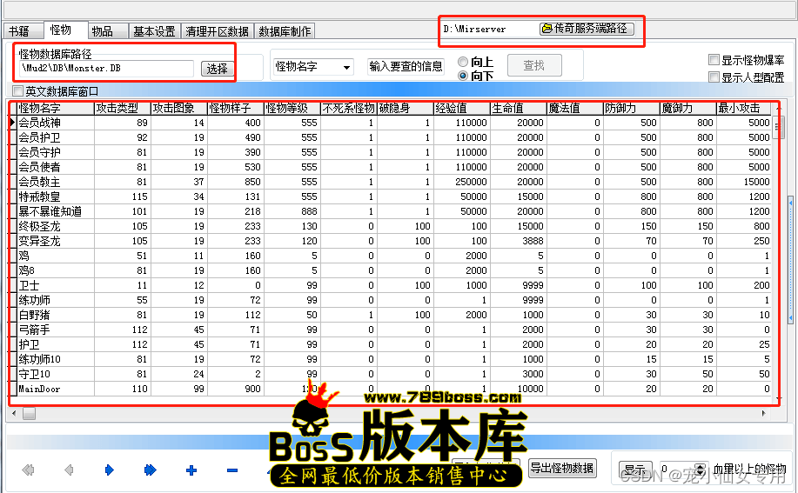Sort by 怪物等级 column header

point(292,109)
